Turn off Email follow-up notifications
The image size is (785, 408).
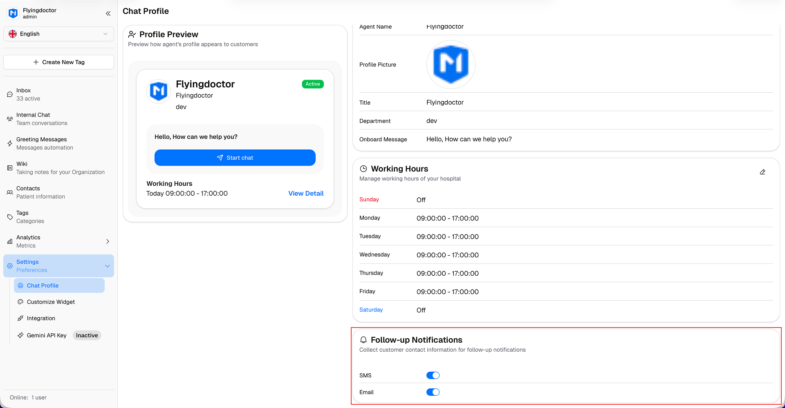pos(433,392)
